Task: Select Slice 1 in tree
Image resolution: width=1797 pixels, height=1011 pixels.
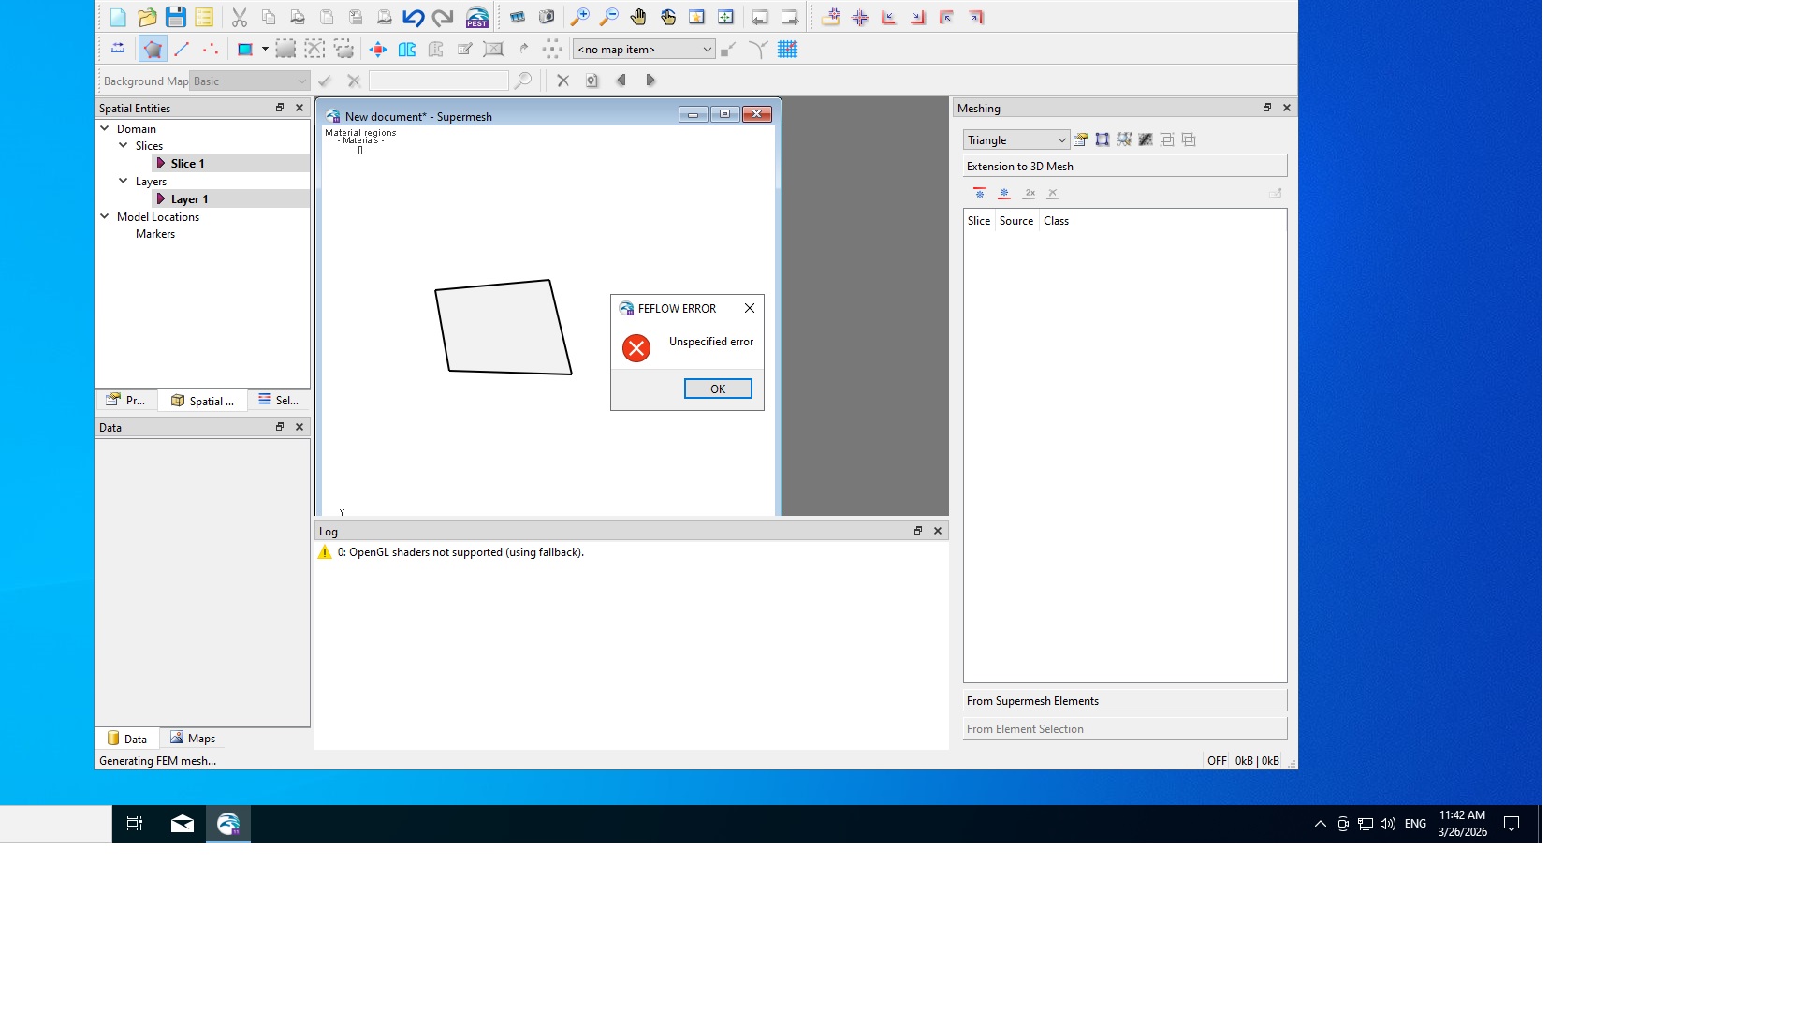Action: [x=187, y=163]
